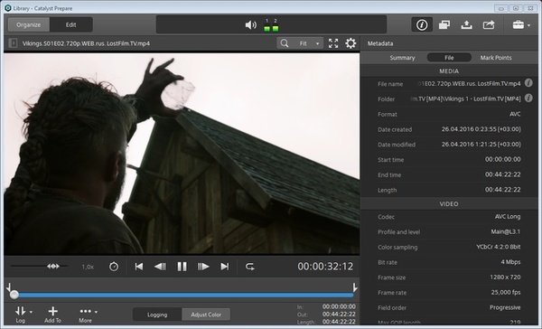Click the clip file icon beside the filename
The height and width of the screenshot is (329, 542).
pos(14,43)
